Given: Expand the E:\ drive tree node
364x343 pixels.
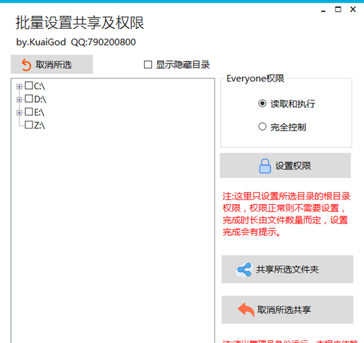Looking at the screenshot, I should 19,112.
